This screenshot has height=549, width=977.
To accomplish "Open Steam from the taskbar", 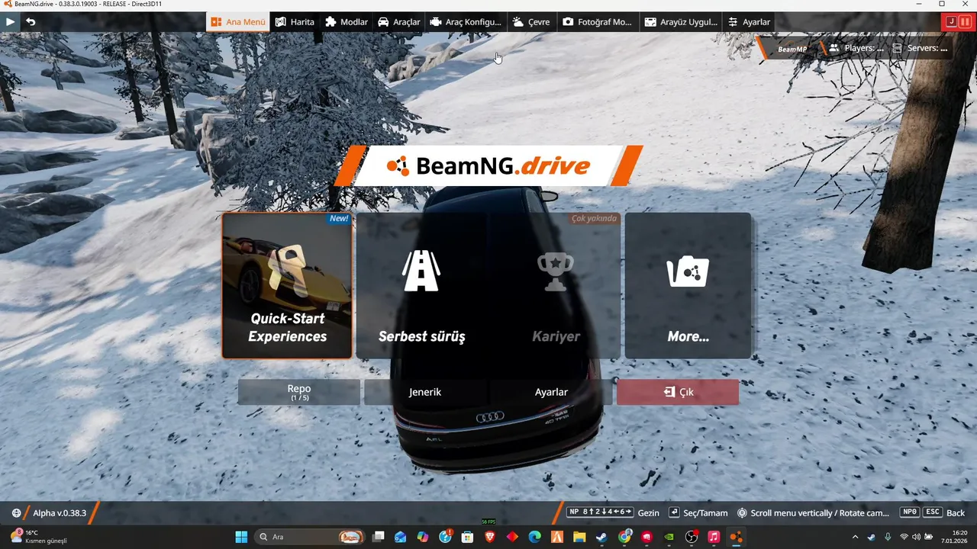I will [x=602, y=537].
